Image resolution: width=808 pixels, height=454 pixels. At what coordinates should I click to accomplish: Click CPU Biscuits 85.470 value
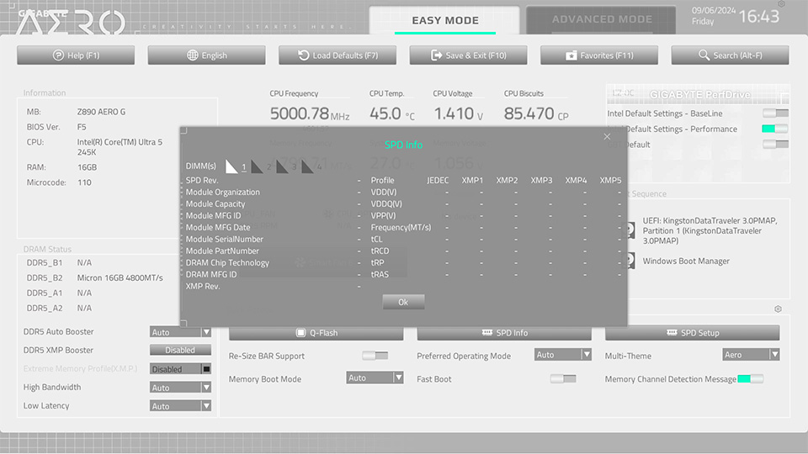coord(536,113)
